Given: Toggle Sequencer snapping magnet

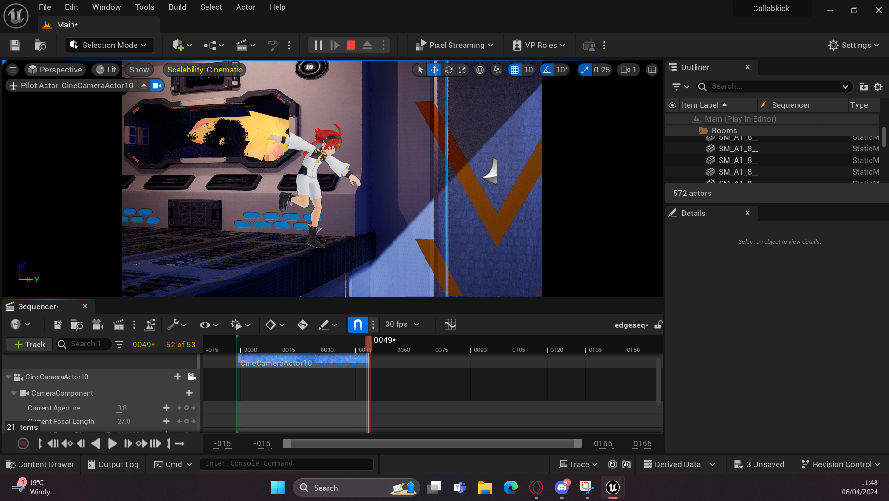Looking at the screenshot, I should (x=358, y=325).
